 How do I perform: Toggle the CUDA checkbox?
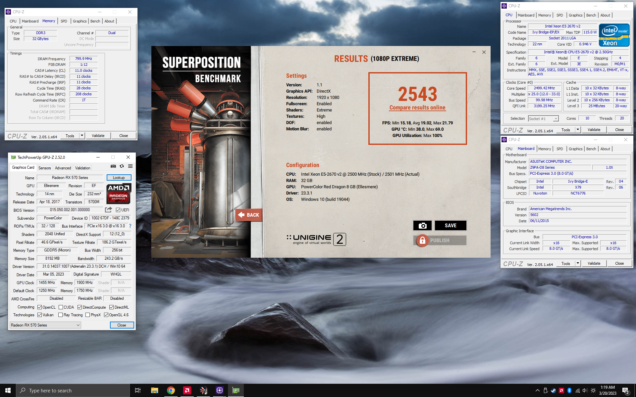click(61, 307)
